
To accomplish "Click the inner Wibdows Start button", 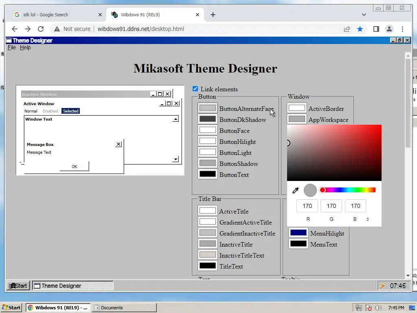I will tap(18, 286).
